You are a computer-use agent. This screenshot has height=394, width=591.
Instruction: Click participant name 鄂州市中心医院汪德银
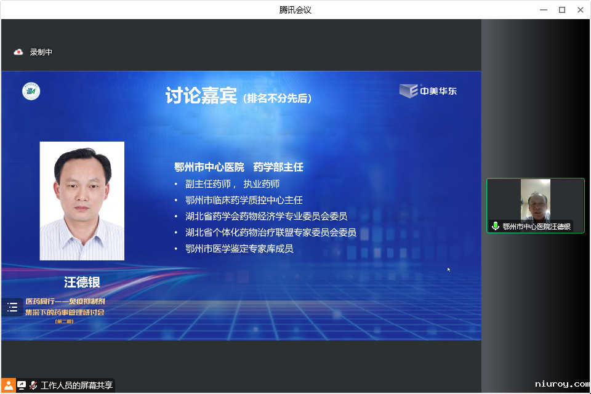point(536,227)
